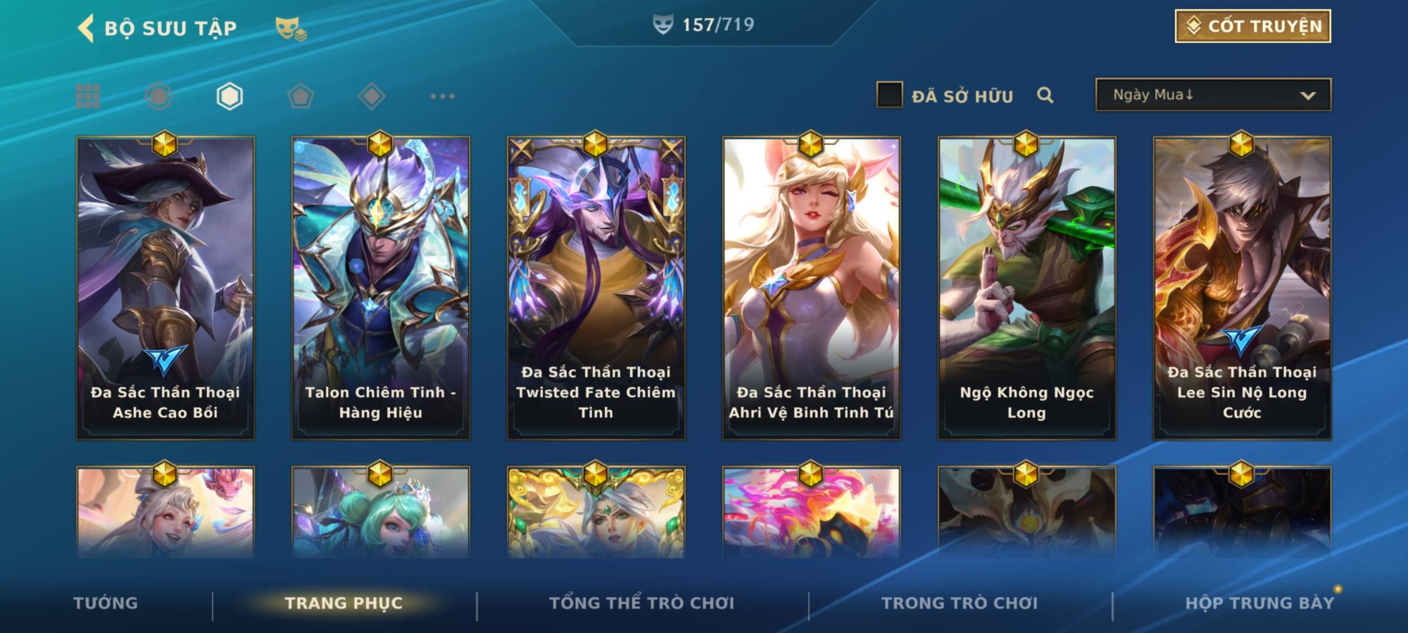Switch to the Tướng tab
The image size is (1408, 633).
point(106,603)
